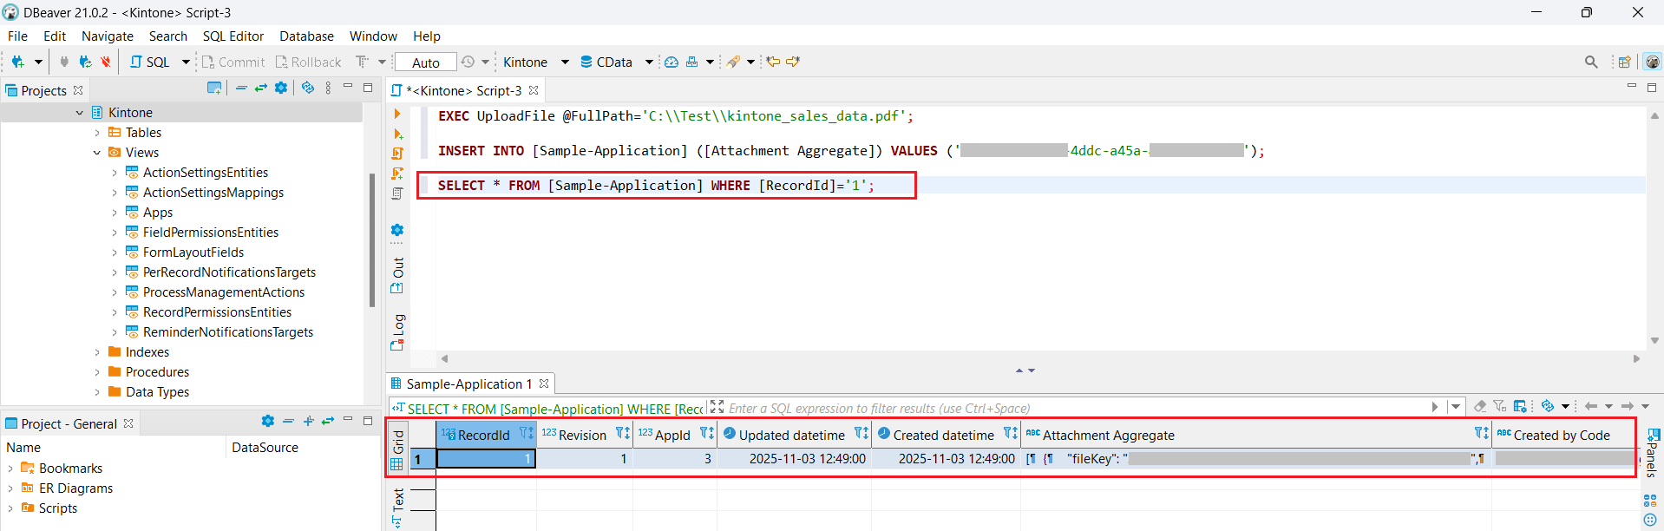
Task: Click Link with Editor arrows in Projects
Action: [260, 88]
